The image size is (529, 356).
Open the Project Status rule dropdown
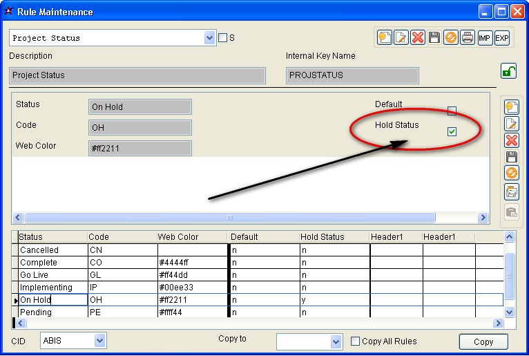point(209,38)
